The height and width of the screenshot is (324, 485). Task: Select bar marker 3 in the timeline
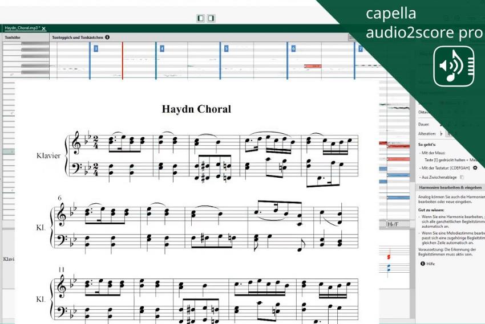96,48
